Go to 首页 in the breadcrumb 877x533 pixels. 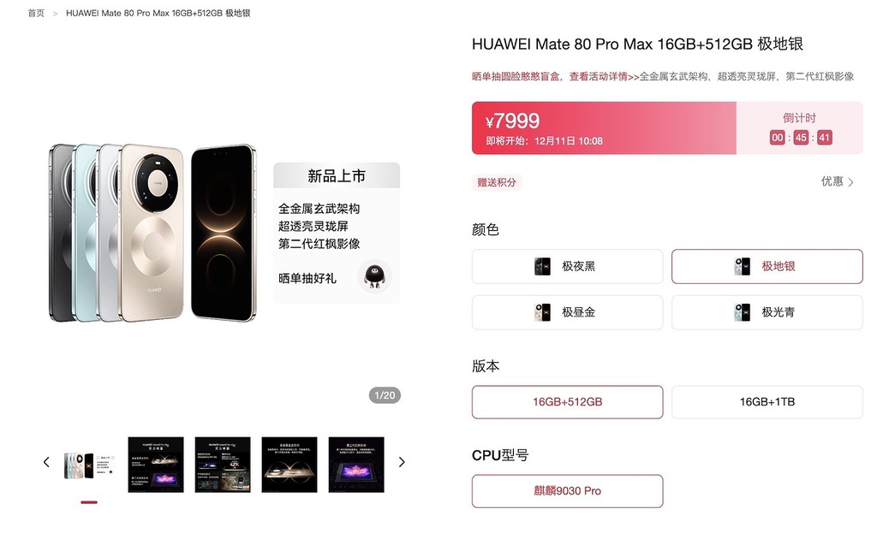pos(36,13)
